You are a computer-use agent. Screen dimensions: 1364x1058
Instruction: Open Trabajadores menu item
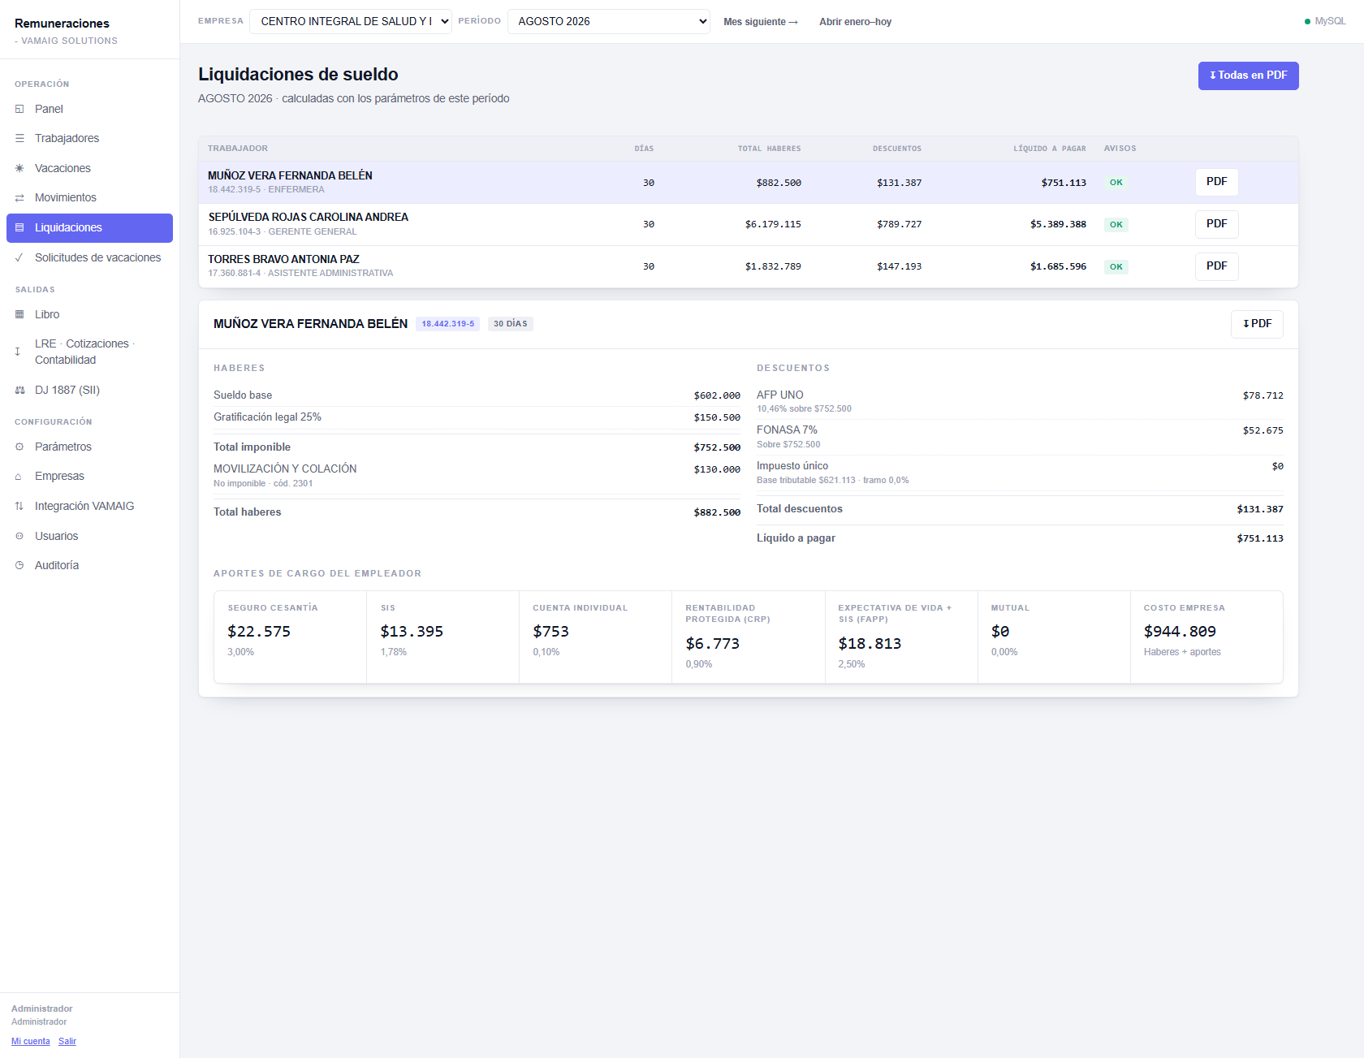[89, 139]
